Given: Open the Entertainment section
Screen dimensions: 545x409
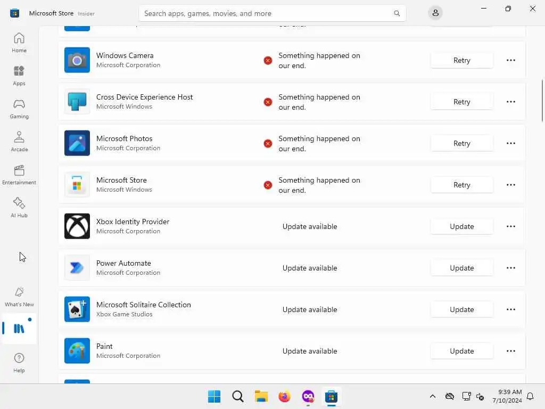Looking at the screenshot, I should [x=19, y=175].
